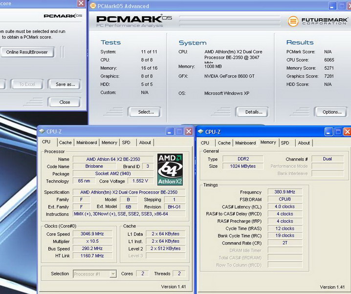Click the Core Voltage value 1.552 V
The height and width of the screenshot is (294, 351).
click(x=140, y=181)
